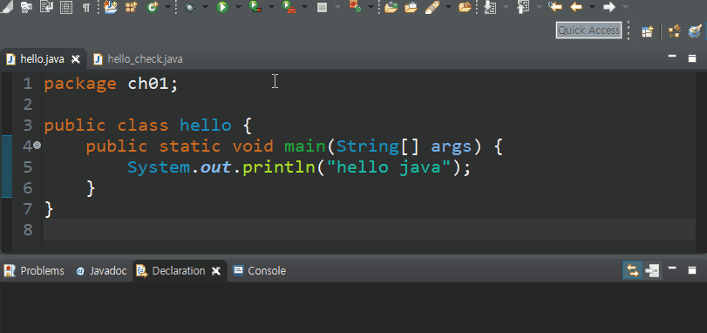Viewport: 707px width, 333px height.
Task: Expand the Run button dropdown arrow
Action: [237, 7]
